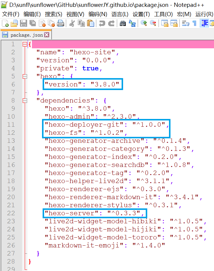Viewport: 214px width, 271px height.
Task: Open the 视图(V) menu
Action: click(75, 14)
